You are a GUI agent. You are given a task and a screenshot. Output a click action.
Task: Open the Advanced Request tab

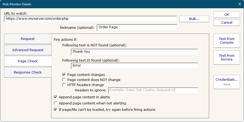coord(28,50)
